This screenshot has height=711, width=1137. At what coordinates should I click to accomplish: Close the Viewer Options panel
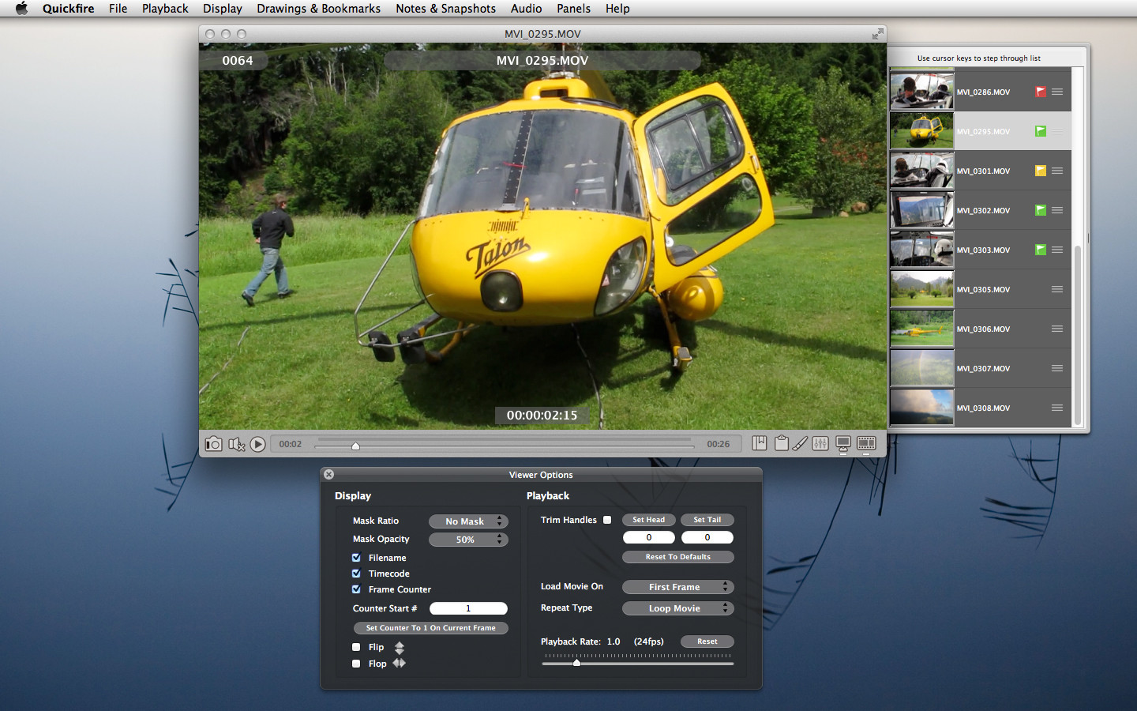pos(328,475)
